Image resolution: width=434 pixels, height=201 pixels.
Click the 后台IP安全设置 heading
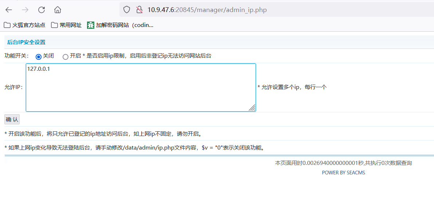[26, 42]
